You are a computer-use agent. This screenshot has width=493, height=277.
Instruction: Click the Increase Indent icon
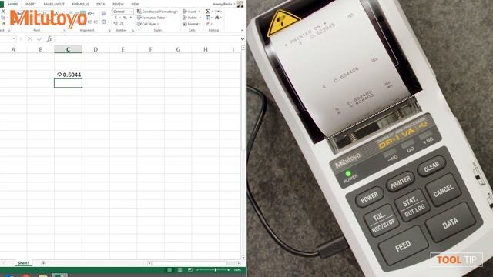point(96,22)
